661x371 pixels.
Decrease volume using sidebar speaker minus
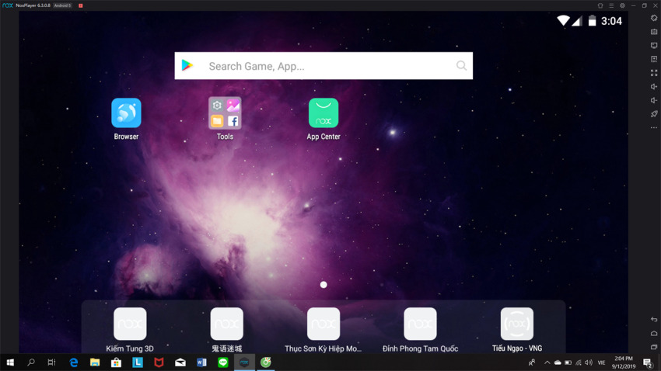point(654,100)
